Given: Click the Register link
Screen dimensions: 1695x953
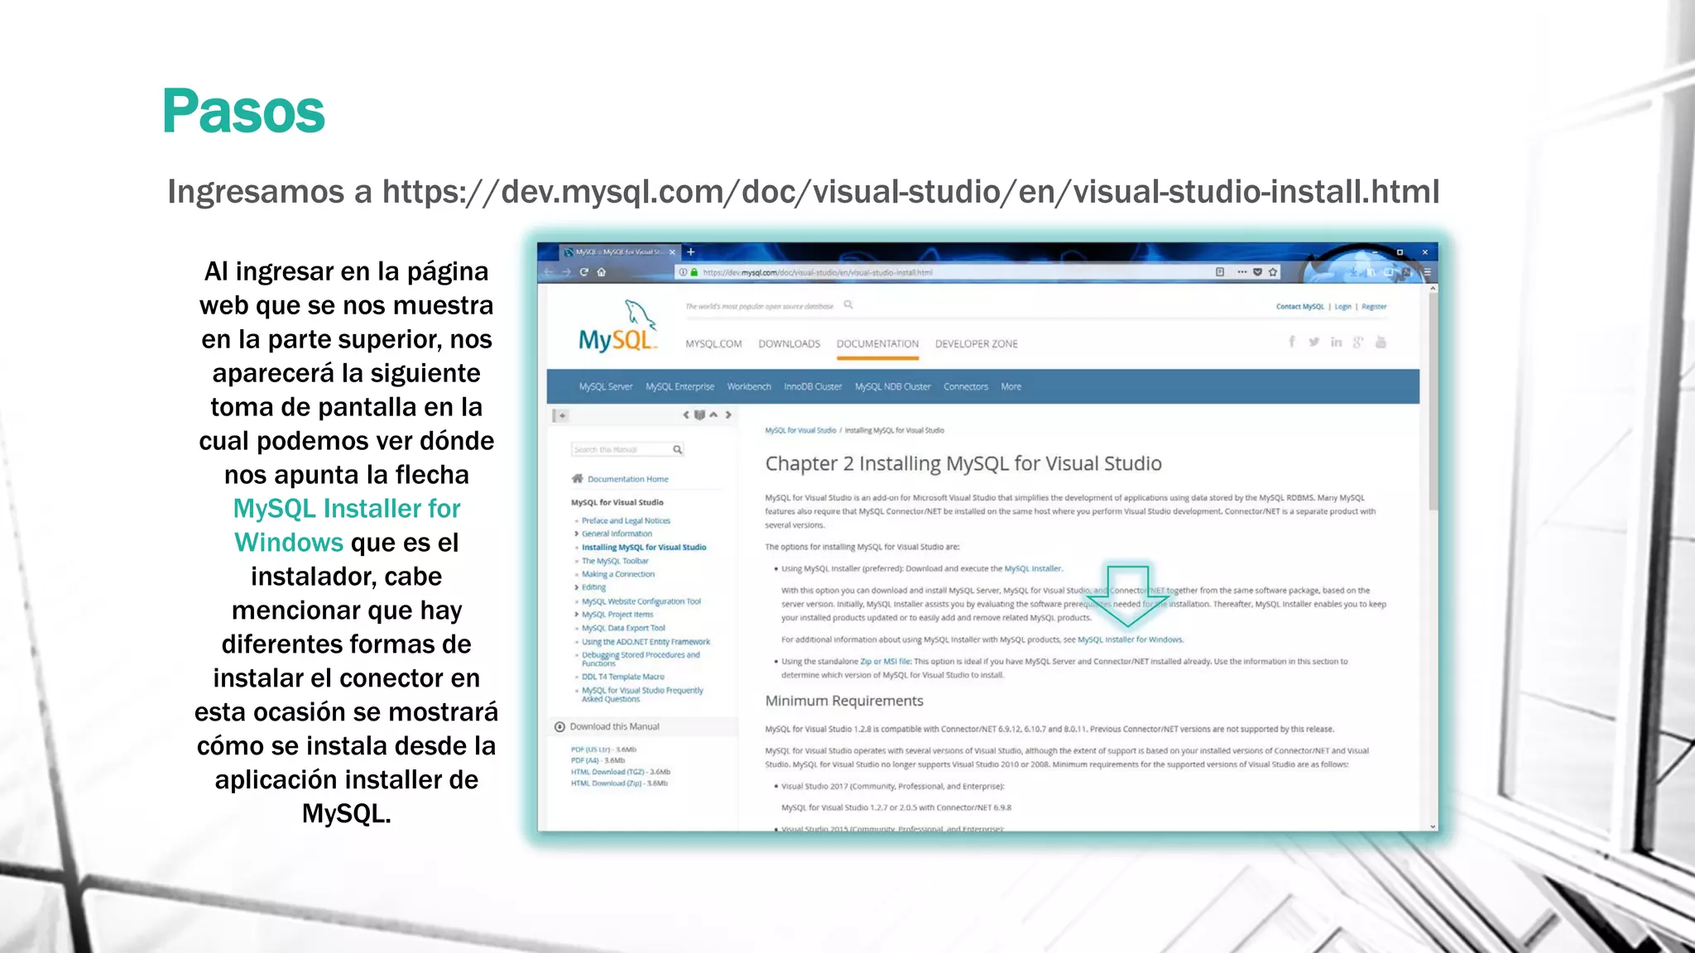Looking at the screenshot, I should [x=1374, y=306].
